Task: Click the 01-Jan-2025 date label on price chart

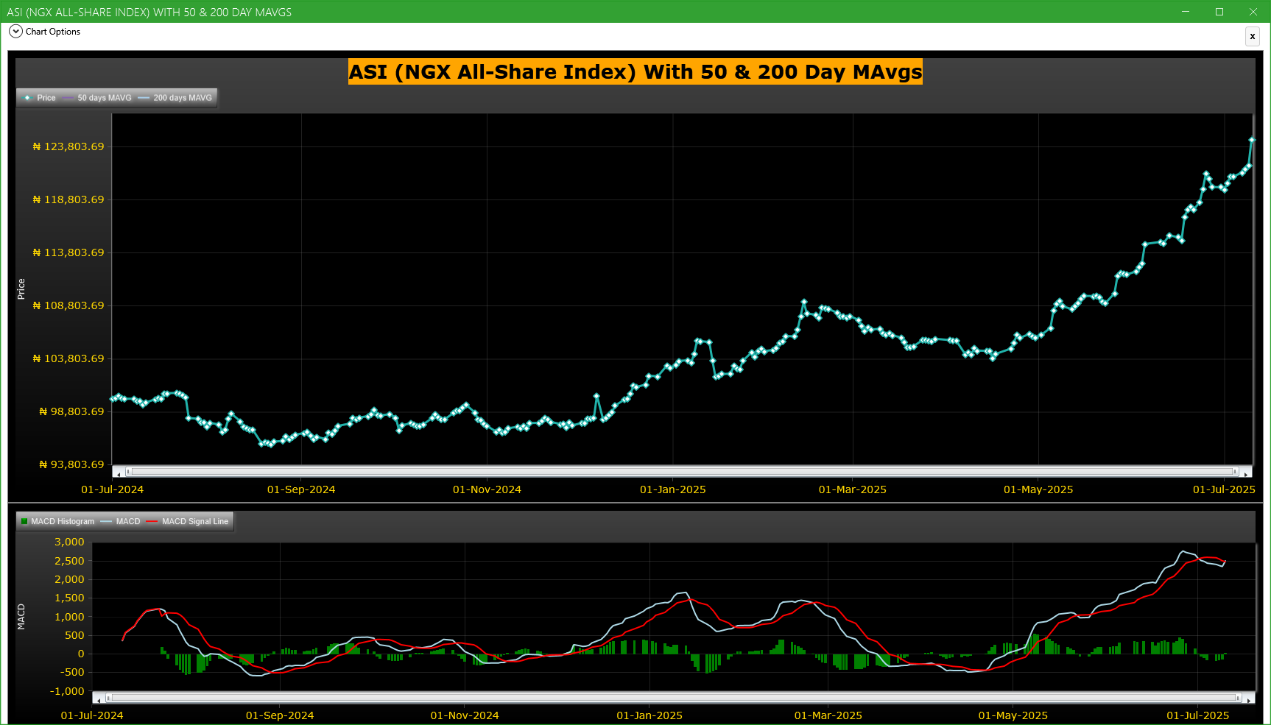Action: (x=672, y=489)
